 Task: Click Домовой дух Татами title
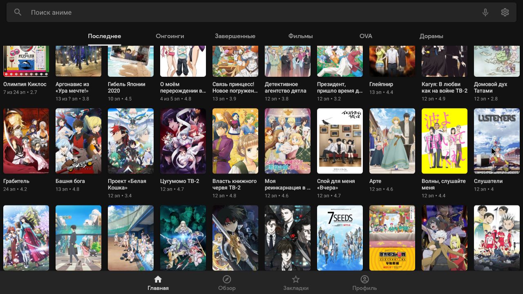point(491,87)
